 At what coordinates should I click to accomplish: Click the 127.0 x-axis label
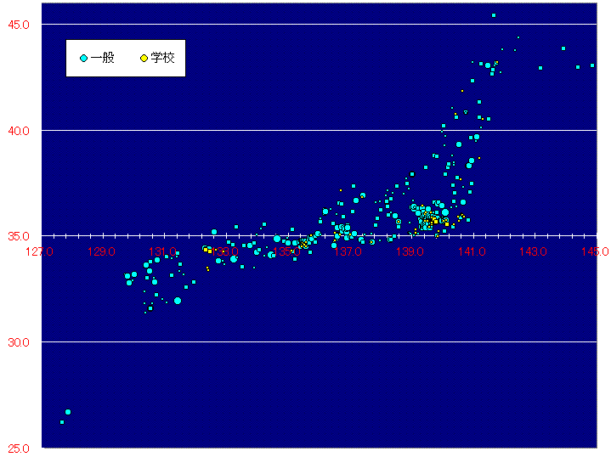[x=40, y=251]
